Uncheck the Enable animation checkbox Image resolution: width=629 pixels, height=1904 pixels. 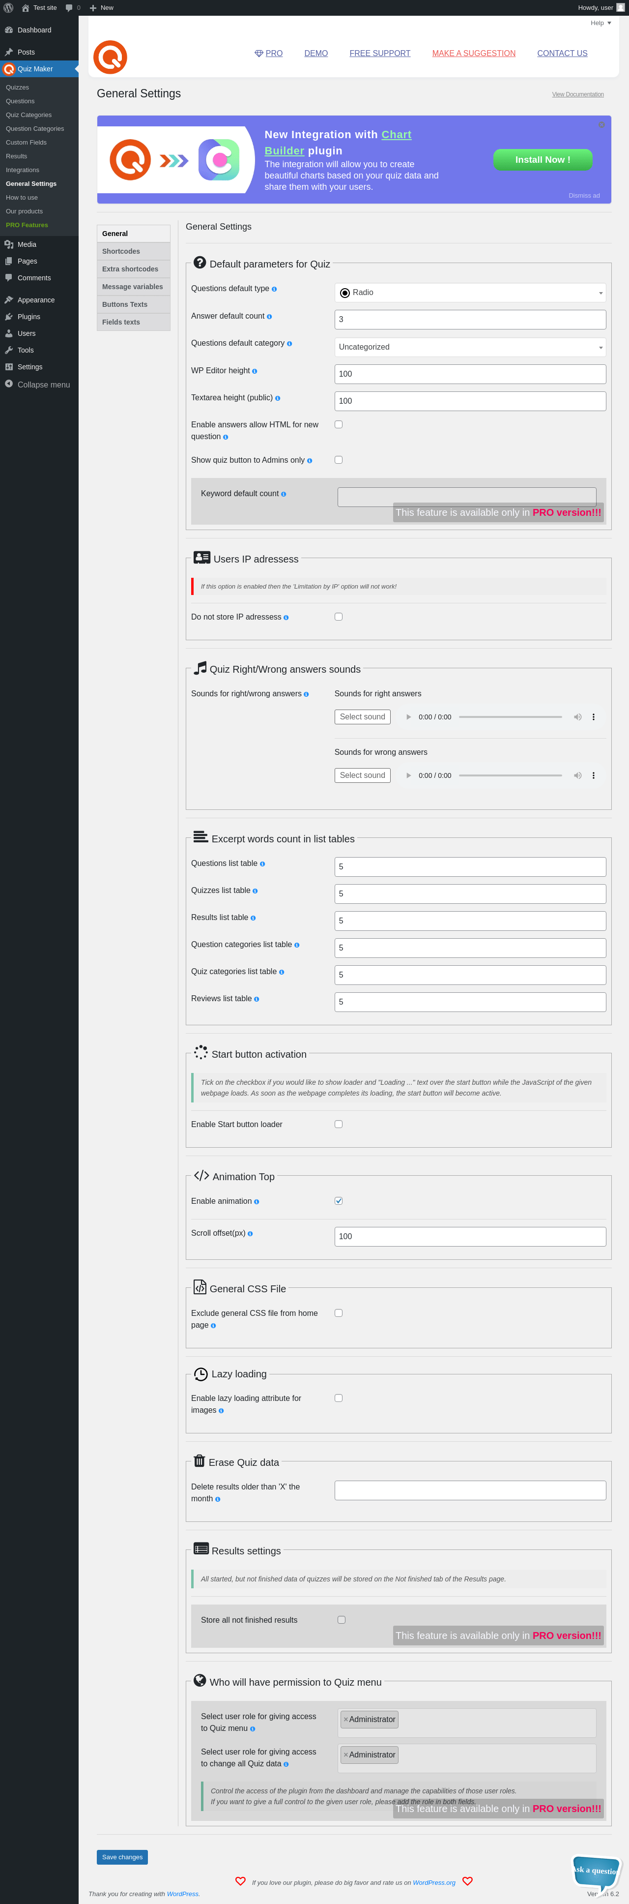[x=338, y=1201]
